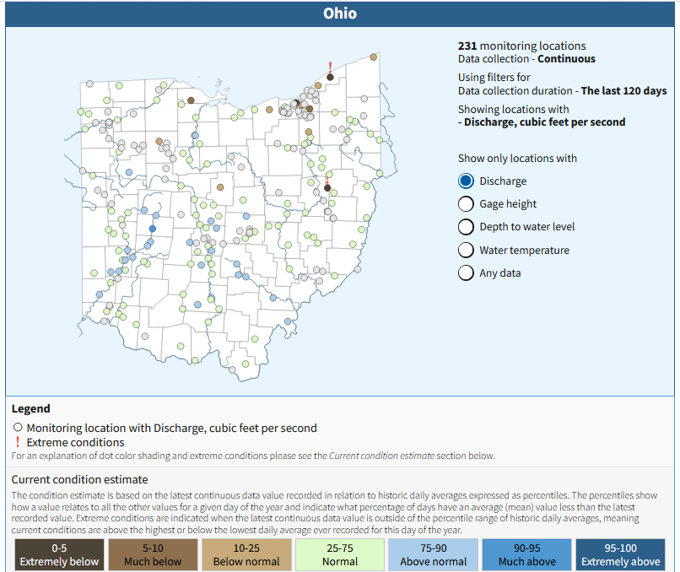This screenshot has height=572, width=680.
Task: Click the red exclamation mark above the lakeshore dot
Action: point(331,67)
